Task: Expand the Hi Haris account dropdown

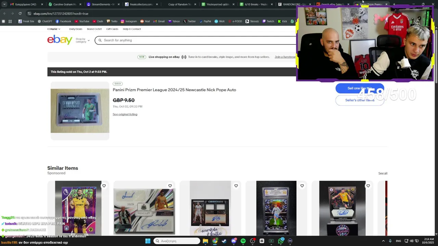Action: 54,29
